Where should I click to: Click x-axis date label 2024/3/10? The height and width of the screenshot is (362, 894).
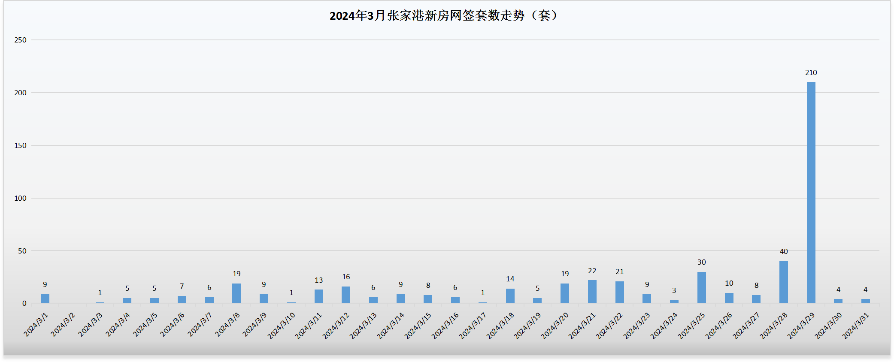[282, 326]
